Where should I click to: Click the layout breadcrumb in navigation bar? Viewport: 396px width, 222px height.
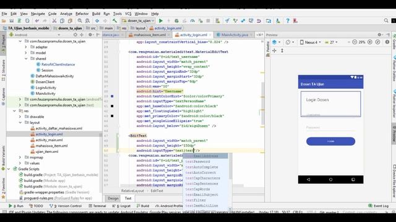pyautogui.click(x=138, y=28)
